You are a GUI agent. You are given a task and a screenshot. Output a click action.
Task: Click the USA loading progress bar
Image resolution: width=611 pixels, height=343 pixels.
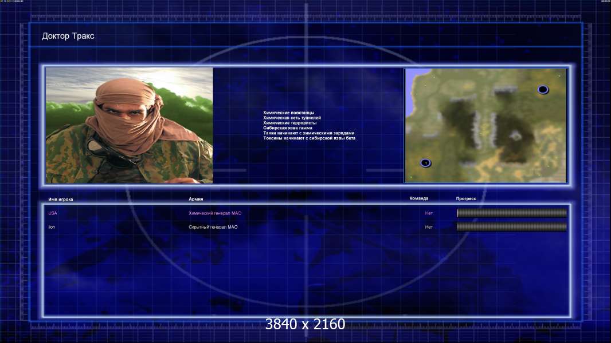[x=512, y=213]
